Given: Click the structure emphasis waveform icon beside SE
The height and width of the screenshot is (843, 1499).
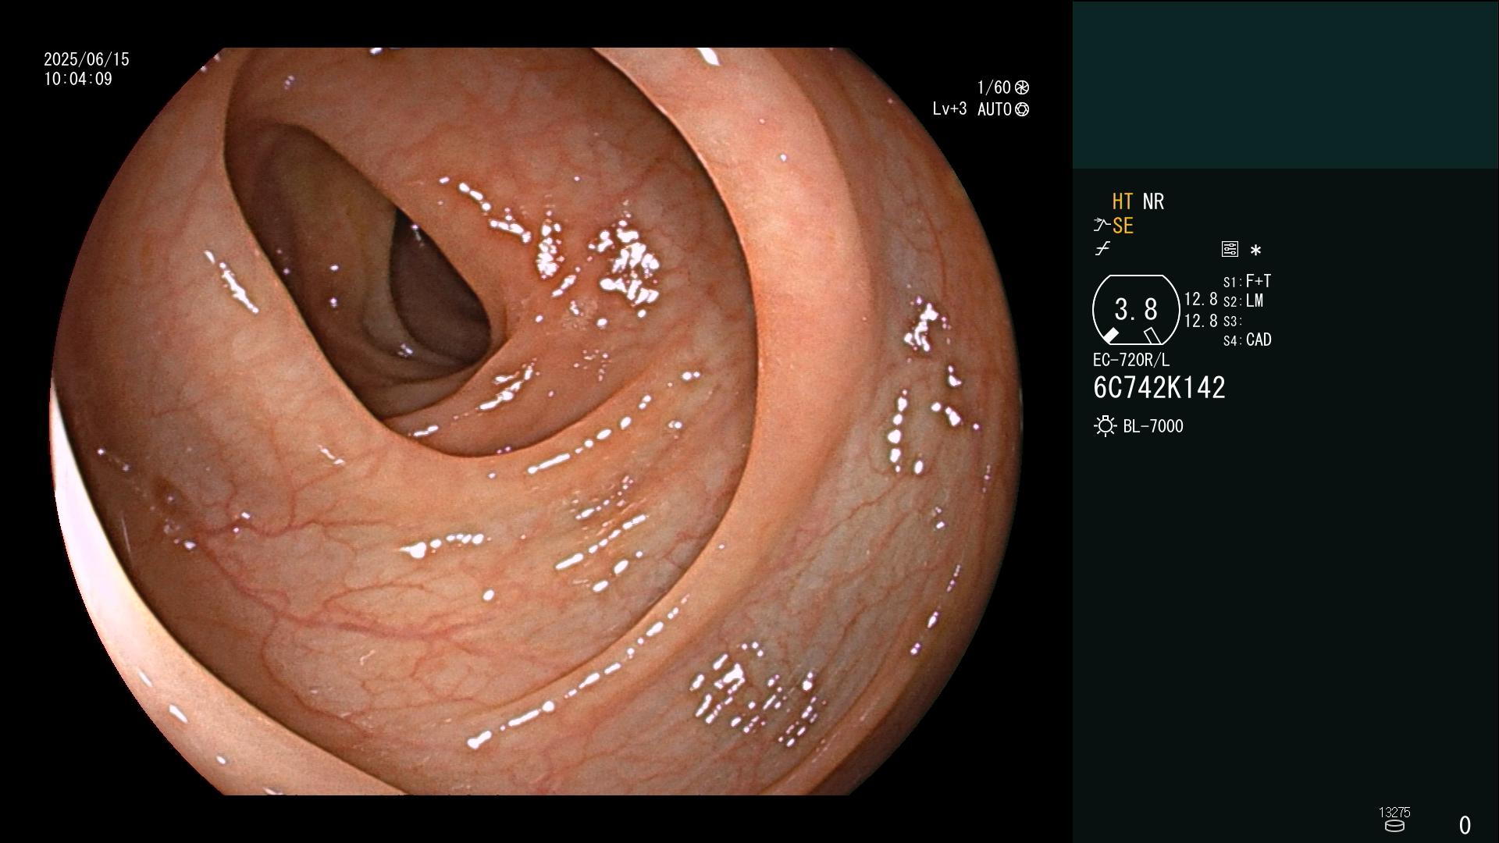Looking at the screenshot, I should coord(1102,226).
